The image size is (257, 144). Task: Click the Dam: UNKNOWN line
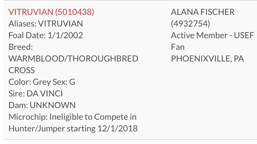(42, 105)
